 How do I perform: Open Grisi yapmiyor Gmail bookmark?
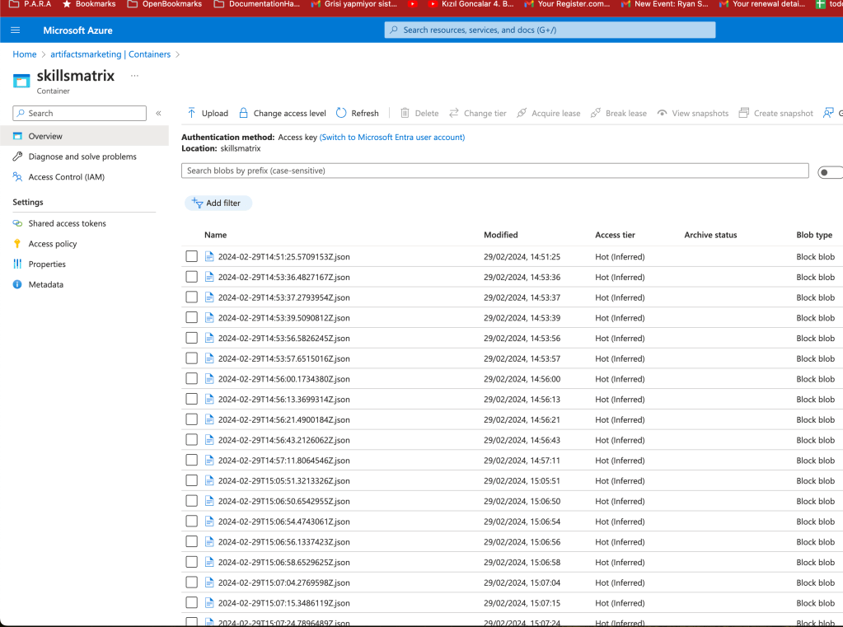[x=354, y=4]
